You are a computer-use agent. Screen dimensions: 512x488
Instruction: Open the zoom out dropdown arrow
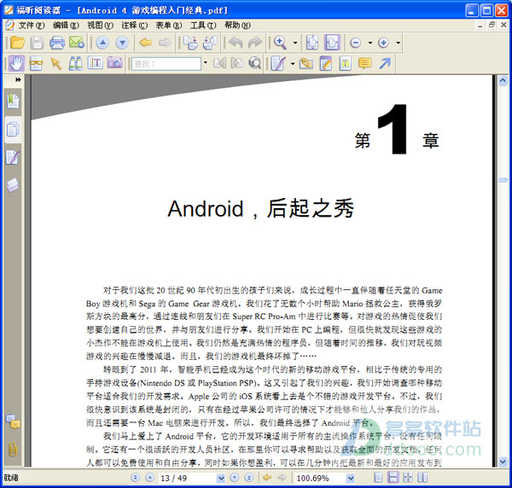370,43
